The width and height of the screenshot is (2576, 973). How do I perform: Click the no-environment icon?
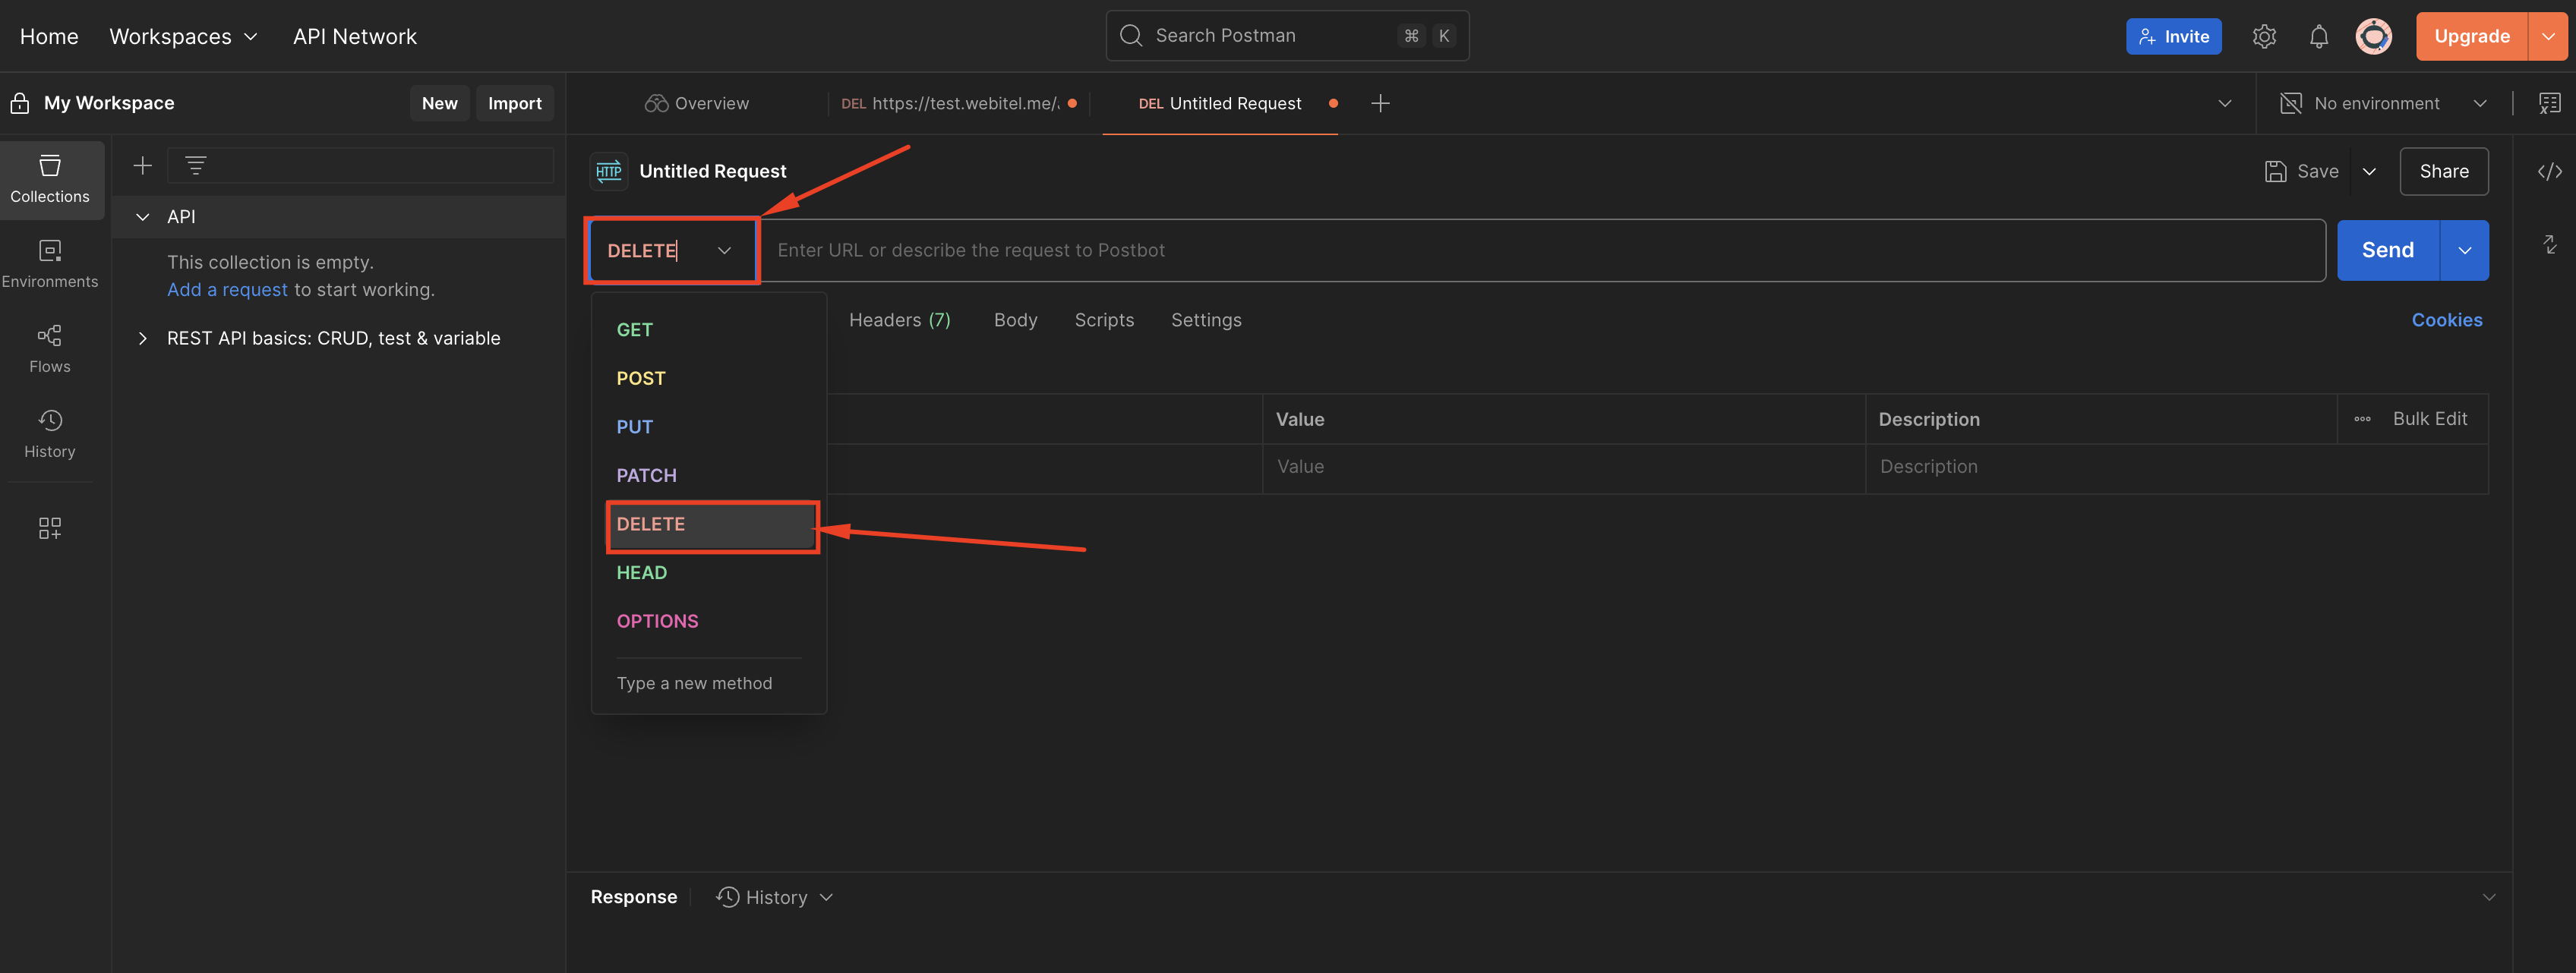[x=2290, y=103]
